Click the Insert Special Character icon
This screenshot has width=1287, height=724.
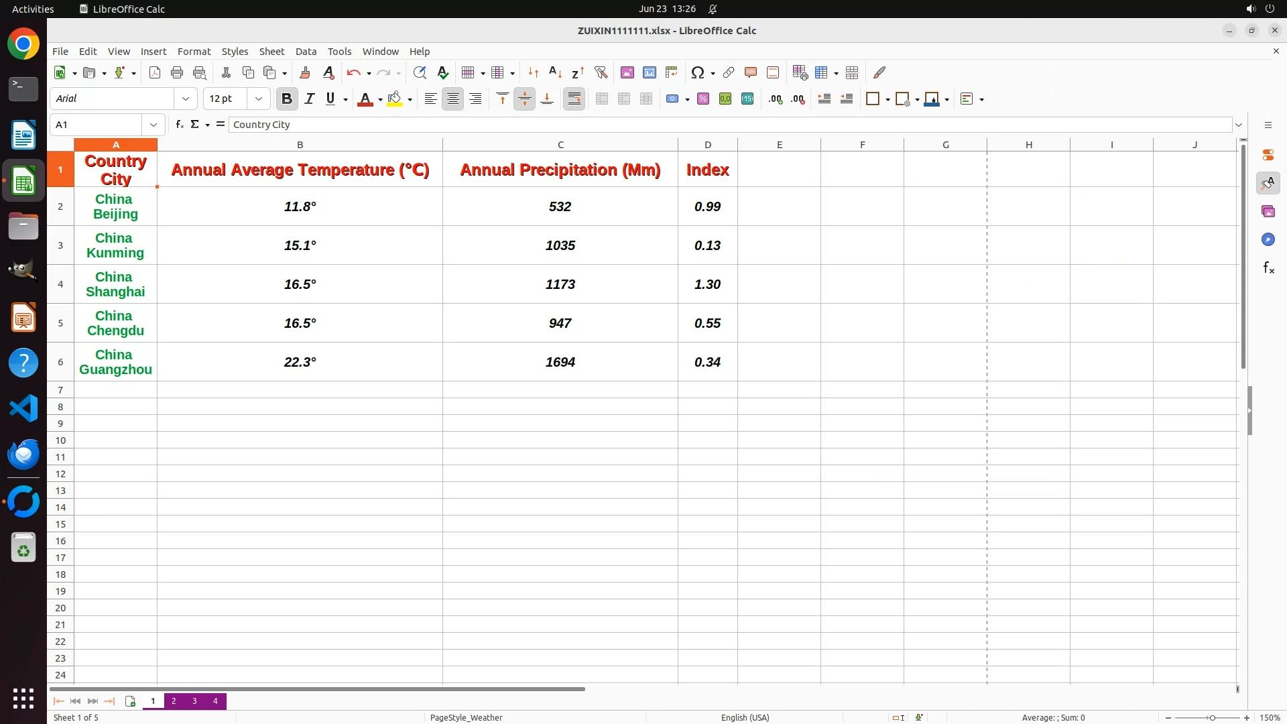(697, 72)
